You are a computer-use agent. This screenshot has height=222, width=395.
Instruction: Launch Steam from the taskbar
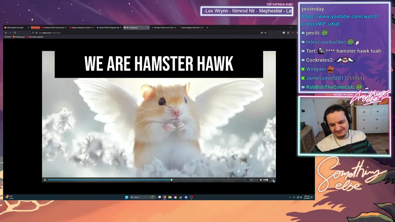[181, 197]
